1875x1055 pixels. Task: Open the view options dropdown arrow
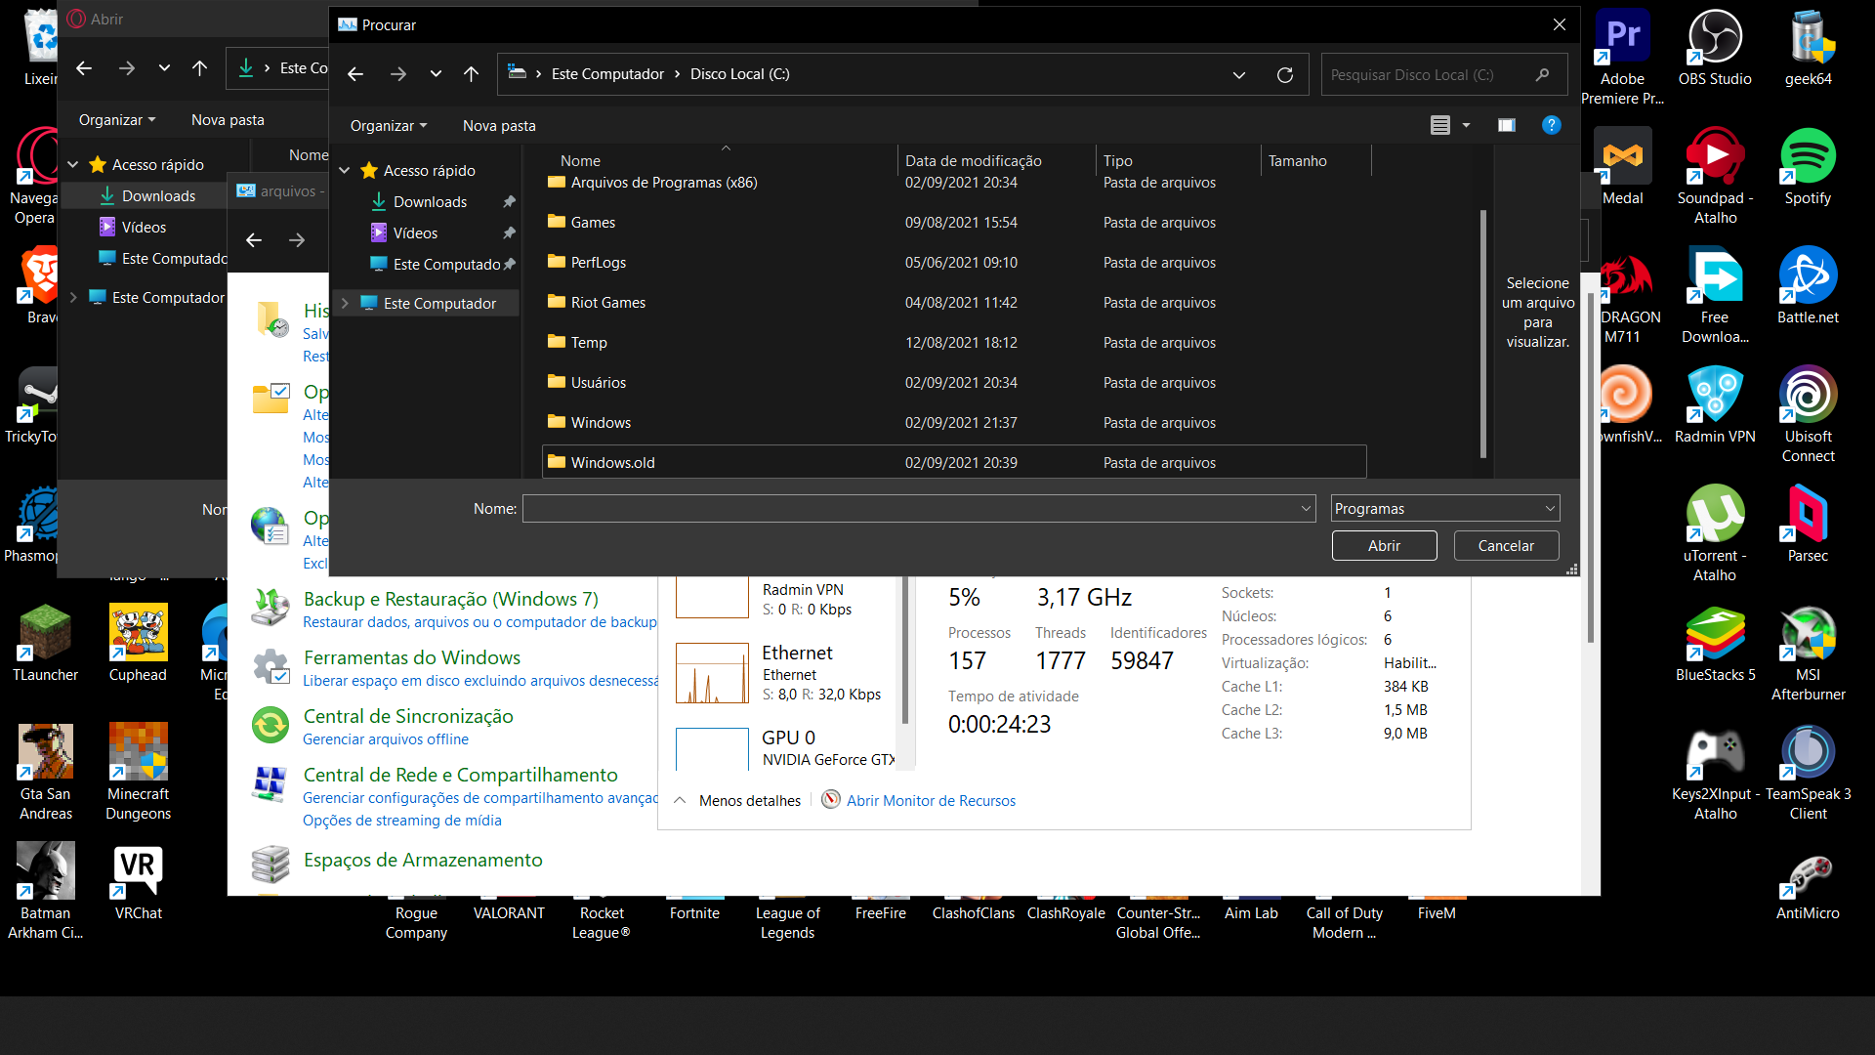1466,125
